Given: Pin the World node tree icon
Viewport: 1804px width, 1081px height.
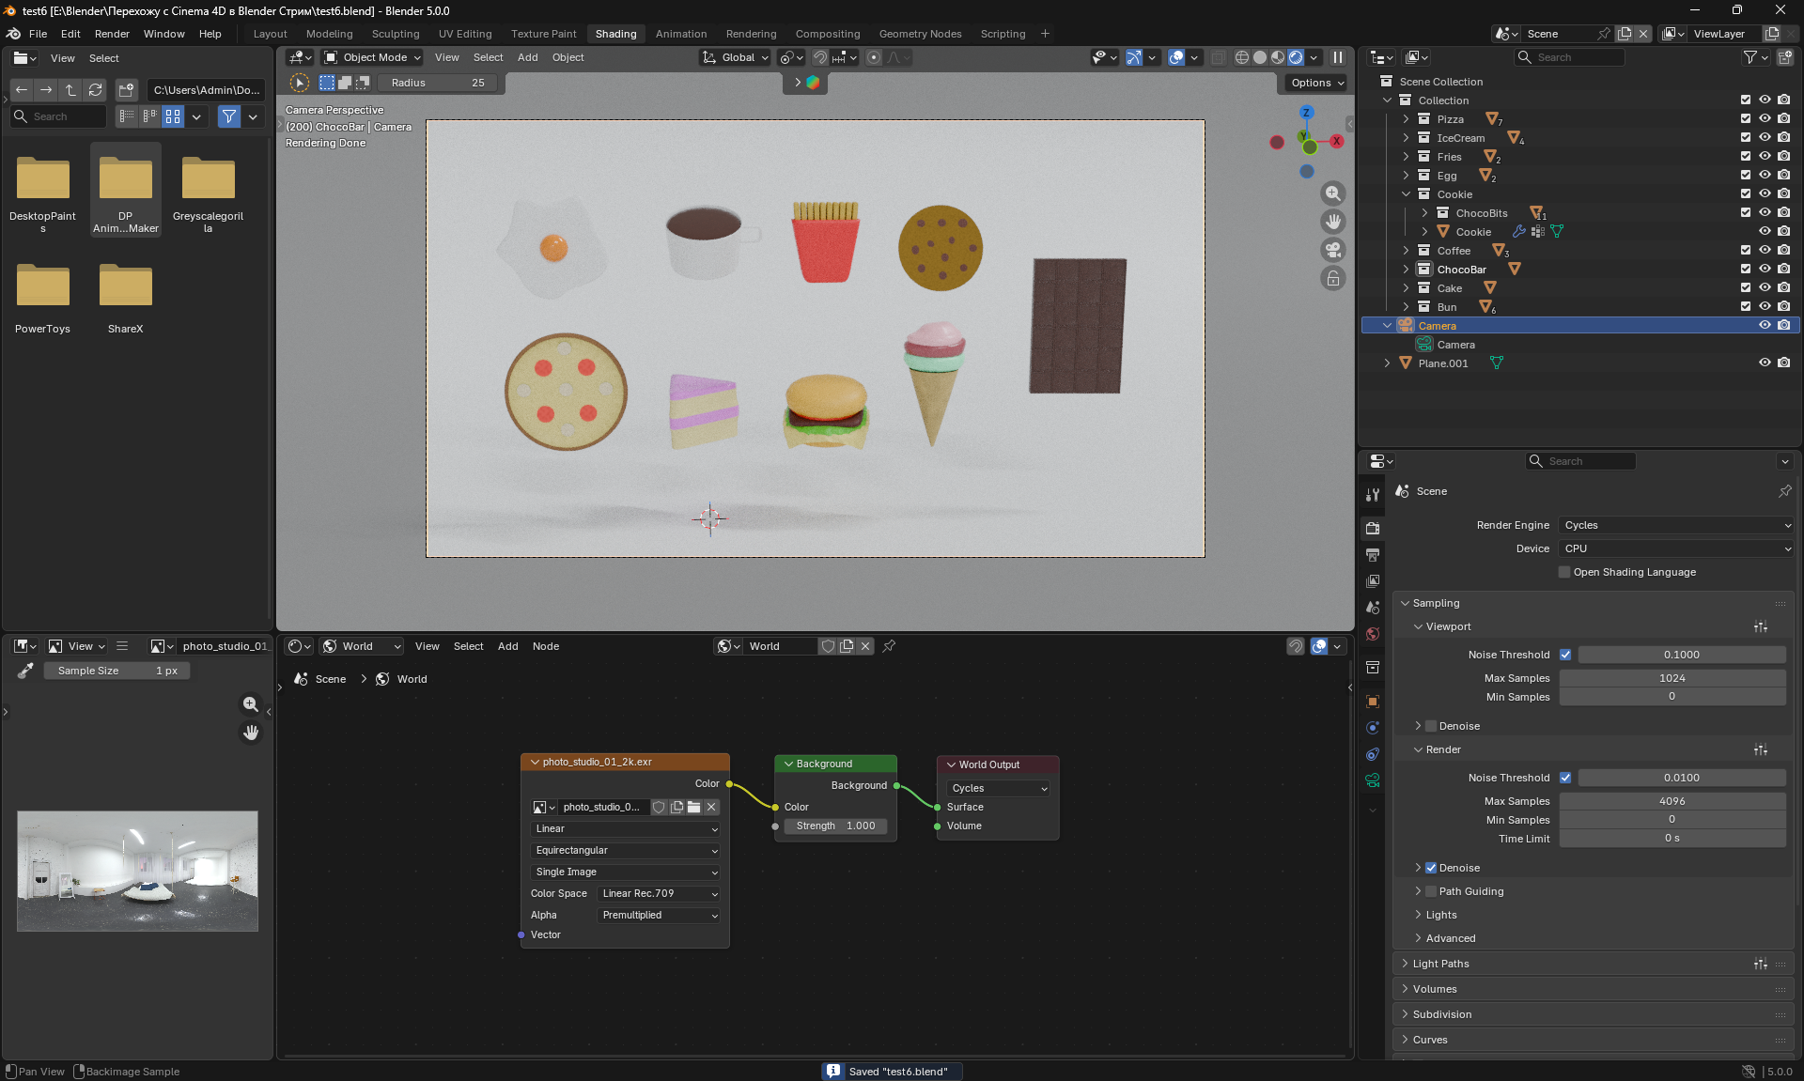Looking at the screenshot, I should coord(889,646).
